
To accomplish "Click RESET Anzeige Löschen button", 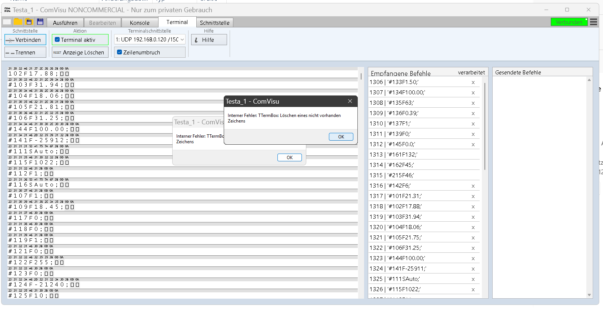I will (80, 53).
